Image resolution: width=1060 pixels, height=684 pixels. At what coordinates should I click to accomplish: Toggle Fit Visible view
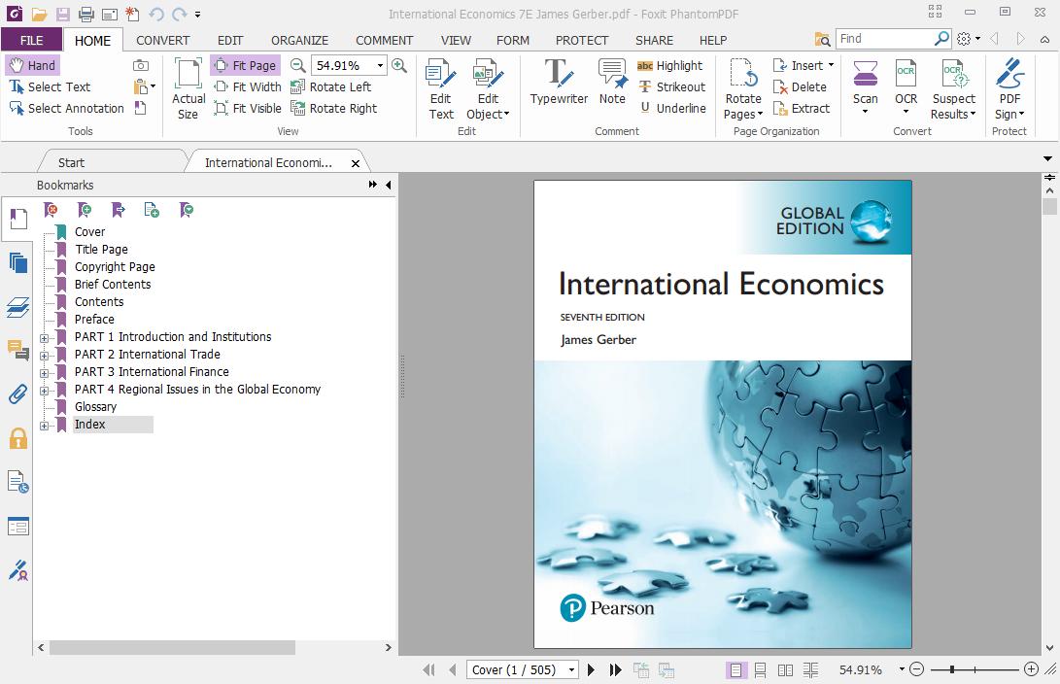[x=248, y=108]
